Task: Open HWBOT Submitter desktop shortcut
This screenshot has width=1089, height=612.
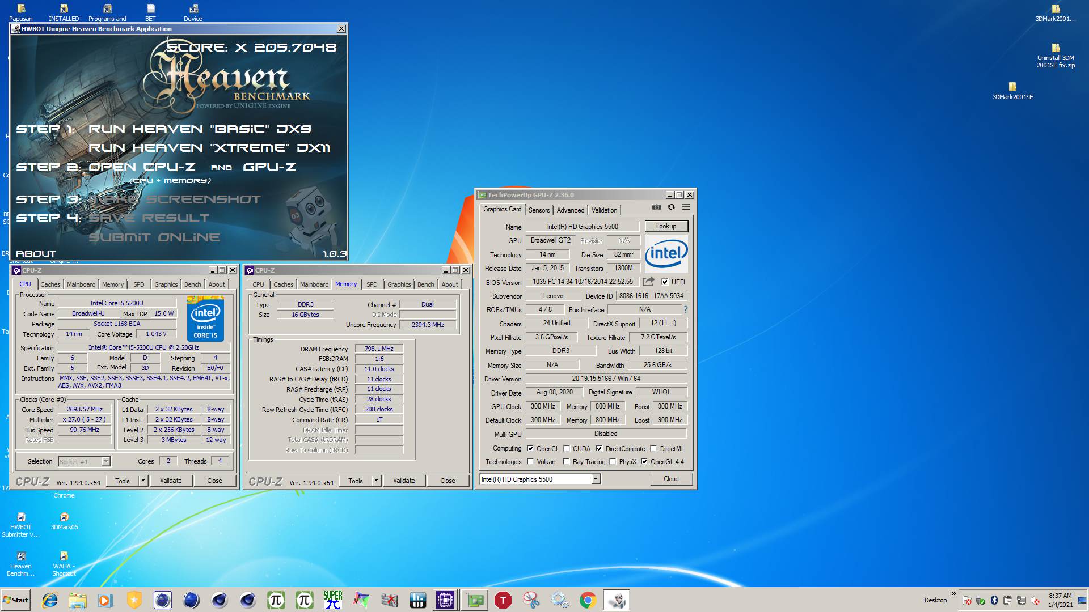Action: tap(21, 525)
